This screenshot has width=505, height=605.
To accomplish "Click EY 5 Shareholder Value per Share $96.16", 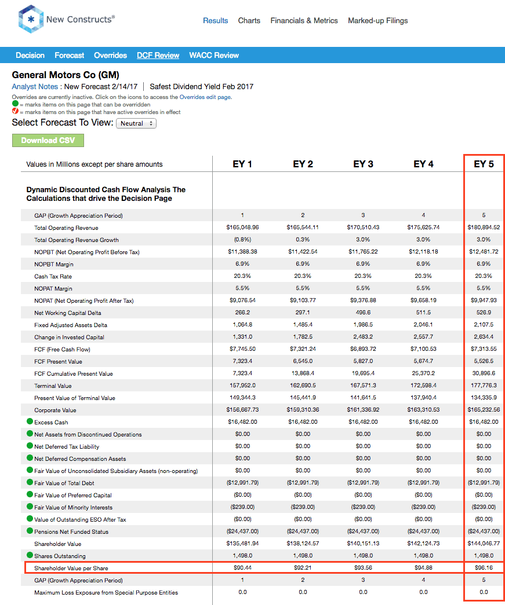I will click(x=484, y=567).
